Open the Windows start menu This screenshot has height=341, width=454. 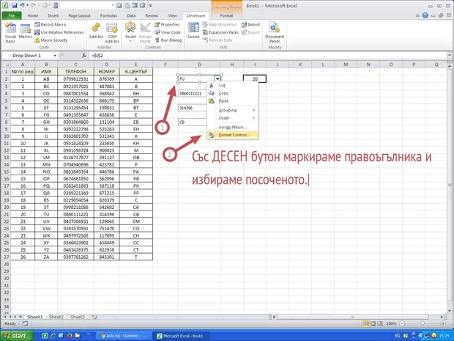click(17, 336)
